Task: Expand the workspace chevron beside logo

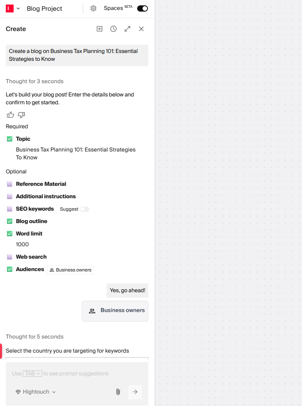Action: coord(18,9)
